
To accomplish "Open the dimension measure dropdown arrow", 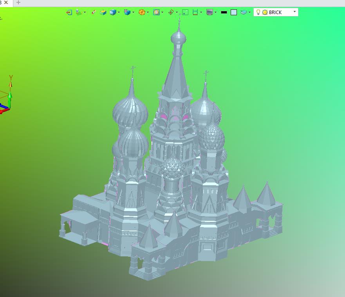I will tap(201, 12).
